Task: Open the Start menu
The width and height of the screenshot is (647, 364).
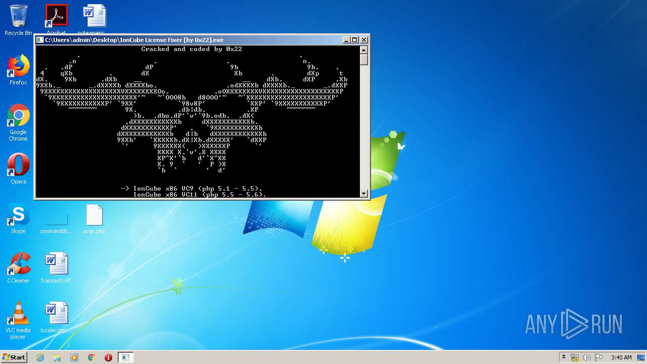Action: tap(14, 357)
